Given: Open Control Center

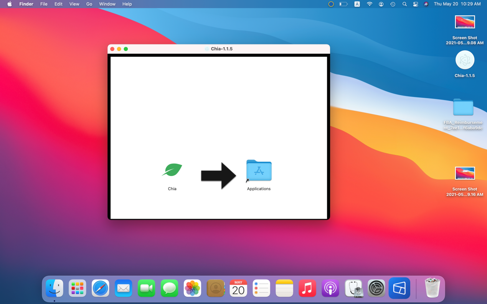Looking at the screenshot, I should click(x=416, y=4).
